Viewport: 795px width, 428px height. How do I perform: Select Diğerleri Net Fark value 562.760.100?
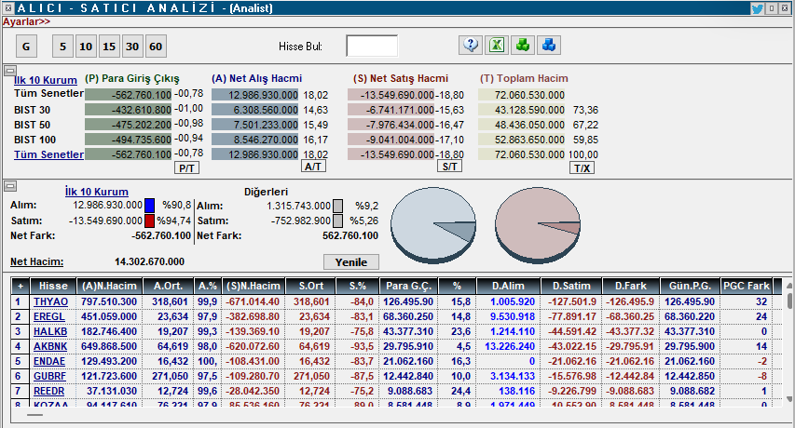click(350, 235)
